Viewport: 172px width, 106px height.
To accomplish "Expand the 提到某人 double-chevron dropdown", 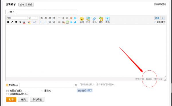I will [x=76, y=85].
